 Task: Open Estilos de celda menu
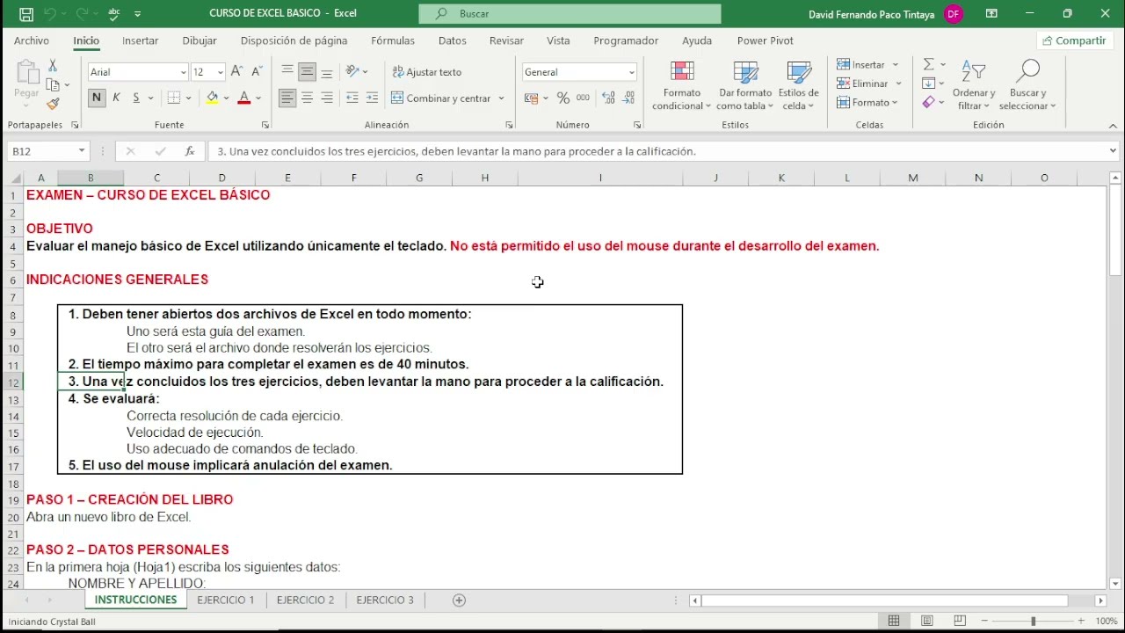(799, 86)
